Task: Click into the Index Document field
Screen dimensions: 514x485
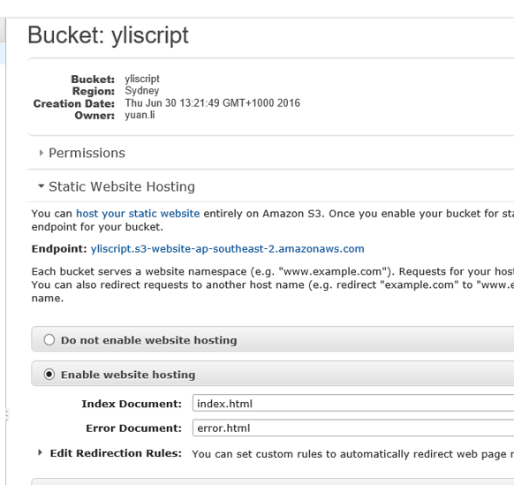Action: click(x=353, y=403)
